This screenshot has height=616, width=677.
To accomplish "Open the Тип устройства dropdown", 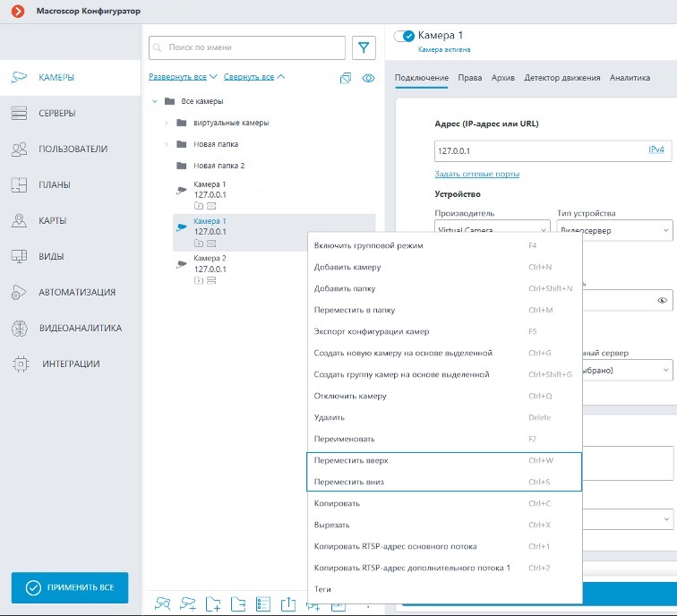I will coord(614,230).
